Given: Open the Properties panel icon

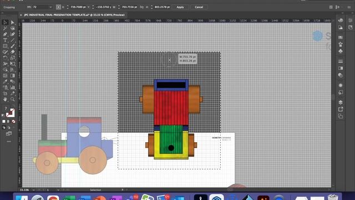Looking at the screenshot, I should (350, 21).
